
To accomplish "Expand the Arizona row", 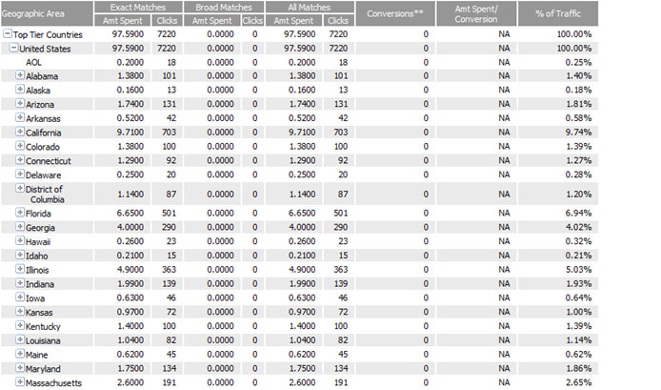I will coord(20,103).
